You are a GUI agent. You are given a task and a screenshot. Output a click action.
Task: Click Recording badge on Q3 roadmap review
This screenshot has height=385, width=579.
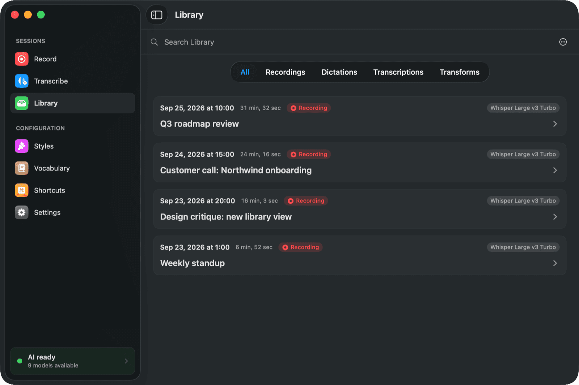click(309, 108)
